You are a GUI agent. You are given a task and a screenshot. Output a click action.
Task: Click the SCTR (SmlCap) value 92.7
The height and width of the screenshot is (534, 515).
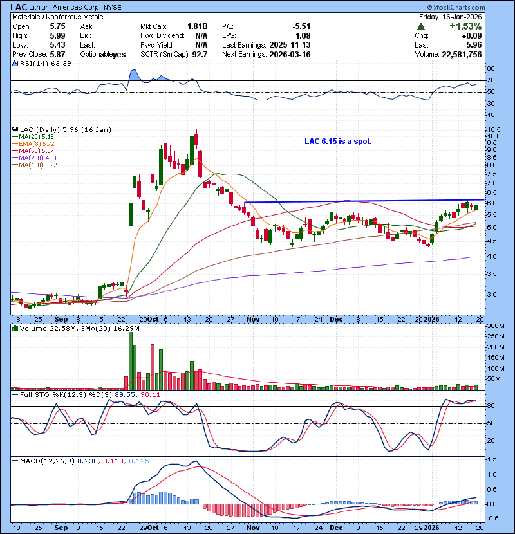coord(200,55)
